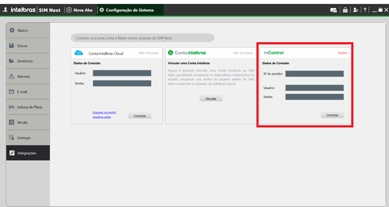389x207 pixels.
Task: Click Conectar in the InControl card
Action: click(x=332, y=115)
